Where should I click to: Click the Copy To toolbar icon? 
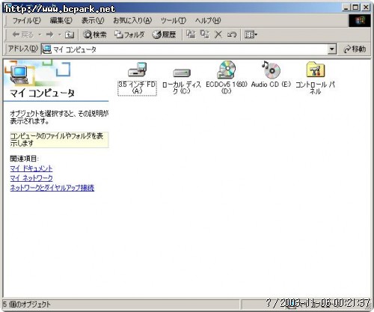[205, 34]
